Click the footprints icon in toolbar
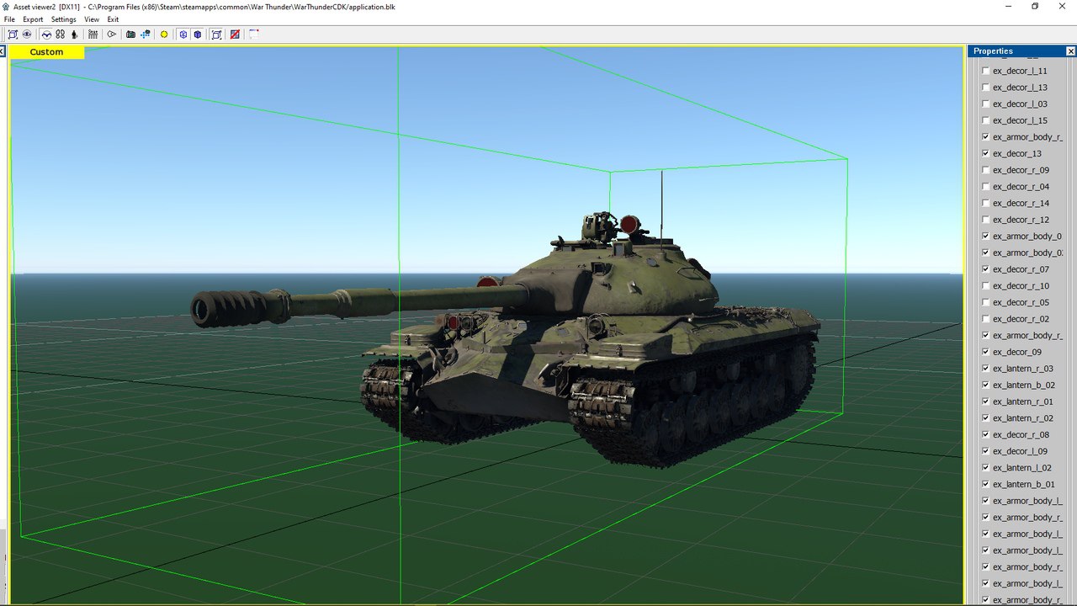The width and height of the screenshot is (1077, 606). [61, 35]
